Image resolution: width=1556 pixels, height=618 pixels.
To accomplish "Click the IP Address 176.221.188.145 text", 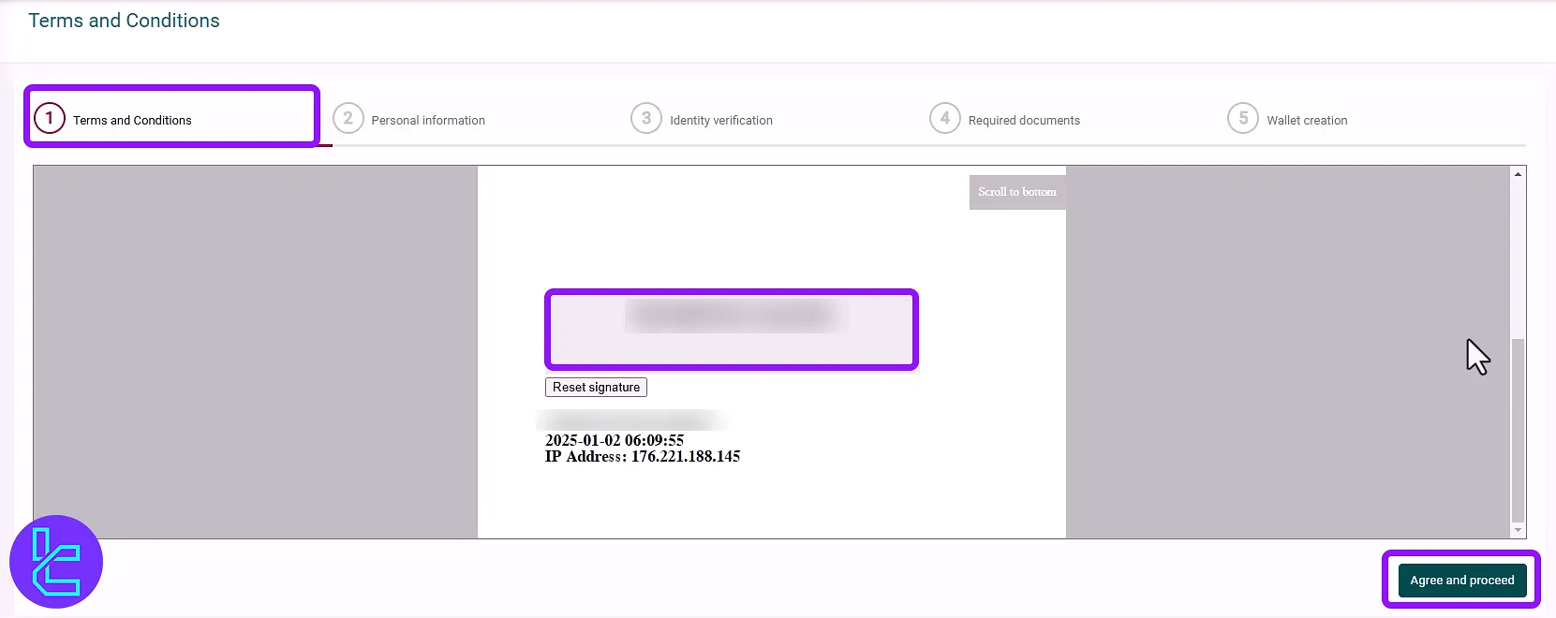I will [x=643, y=457].
